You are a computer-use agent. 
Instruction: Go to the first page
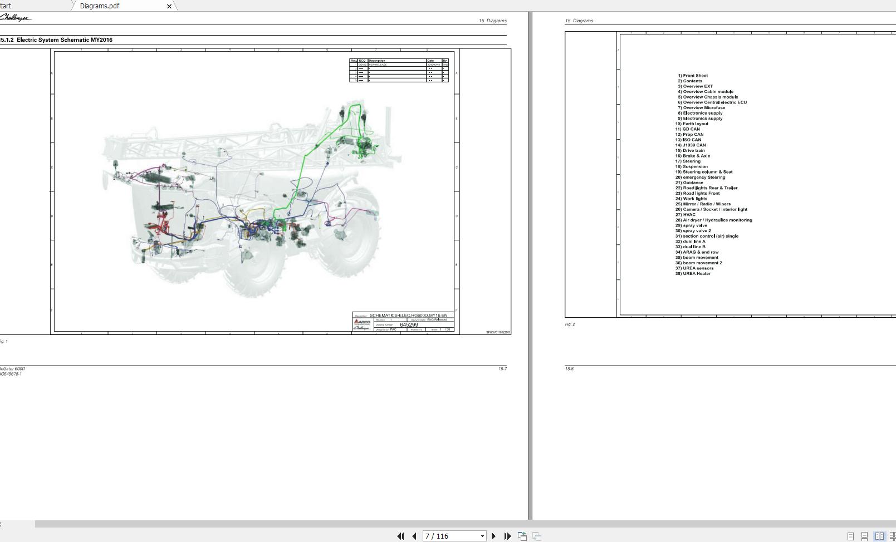(400, 536)
